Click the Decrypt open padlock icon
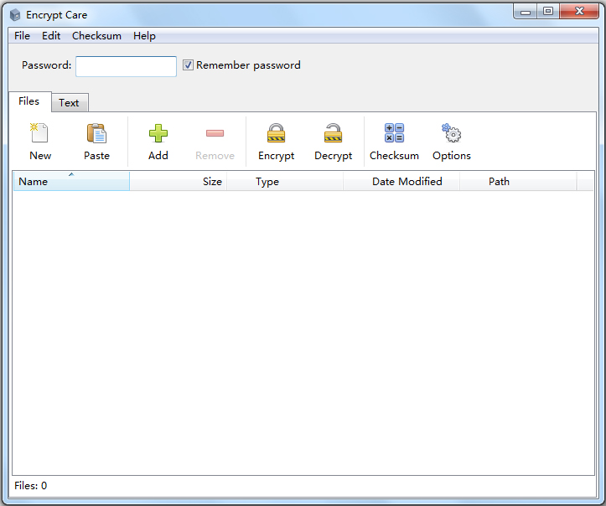Image resolution: width=606 pixels, height=506 pixels. point(333,133)
